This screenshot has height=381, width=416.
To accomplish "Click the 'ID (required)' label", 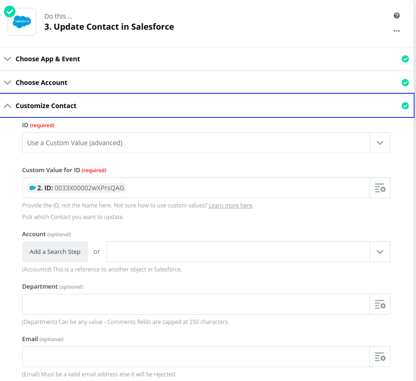I will pyautogui.click(x=38, y=125).
